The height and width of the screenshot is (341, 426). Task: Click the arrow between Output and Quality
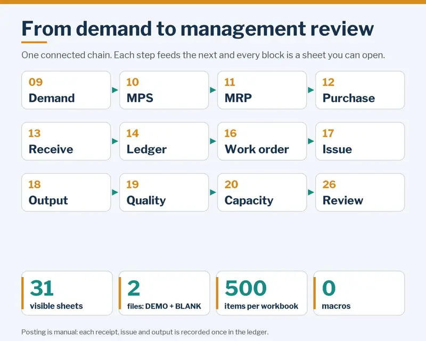[115, 192]
